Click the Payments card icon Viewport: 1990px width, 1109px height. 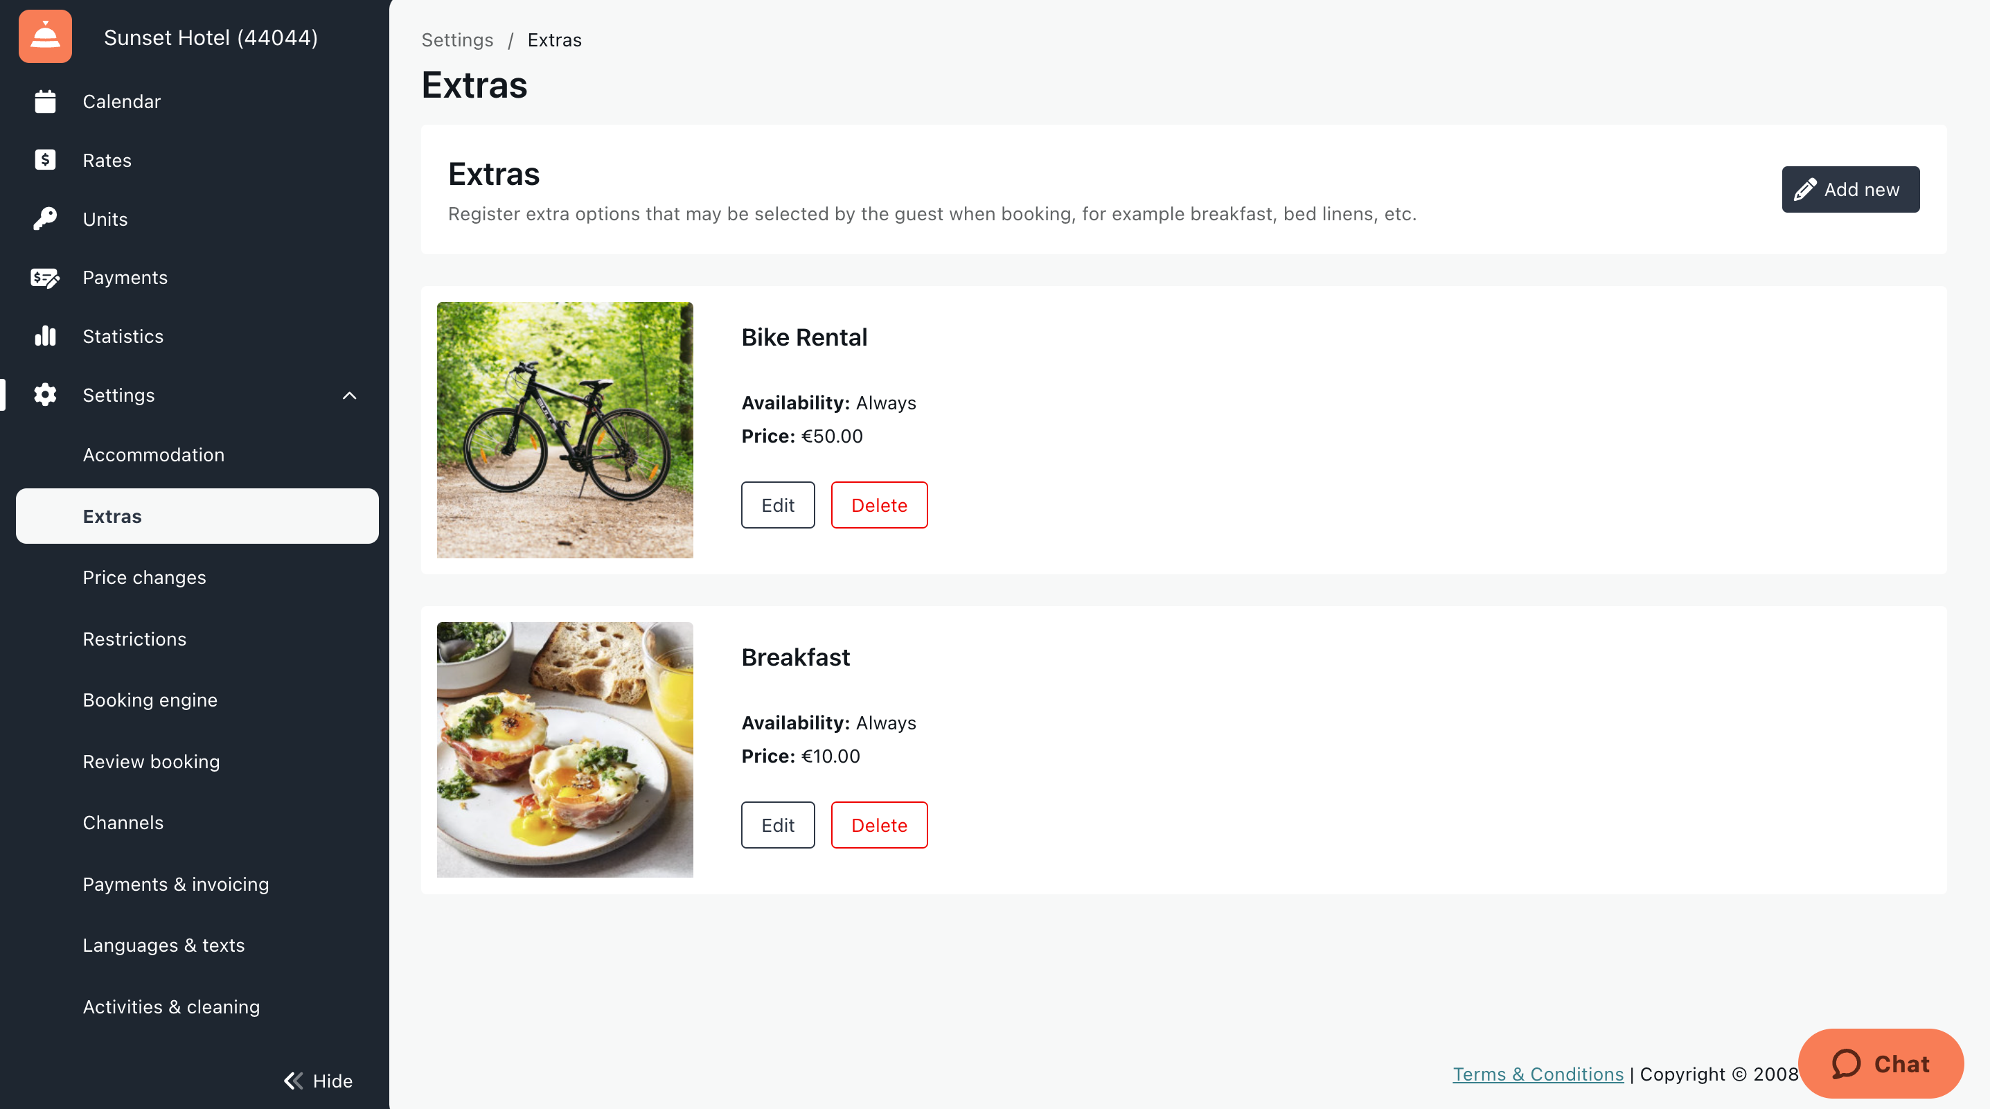45,278
